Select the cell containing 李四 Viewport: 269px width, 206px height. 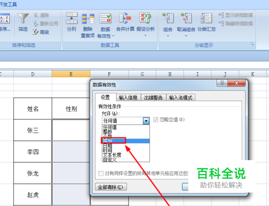click(33, 152)
